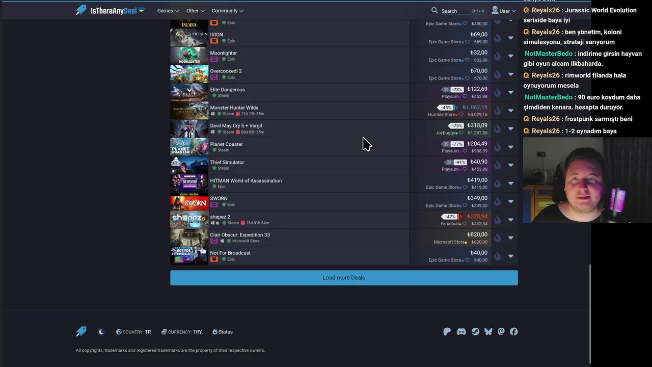
Task: Toggle waitlist heart on HITMAN row
Action: click(467, 187)
